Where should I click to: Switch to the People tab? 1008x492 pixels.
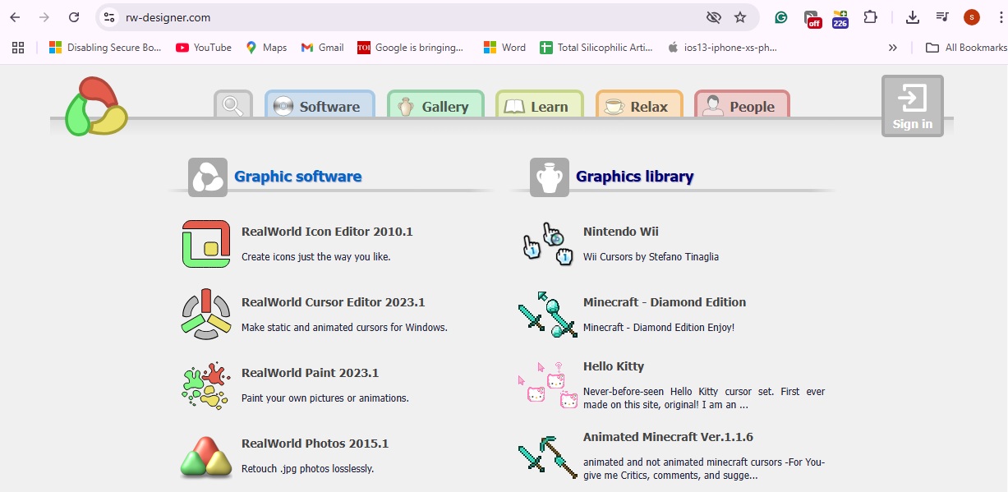point(742,105)
